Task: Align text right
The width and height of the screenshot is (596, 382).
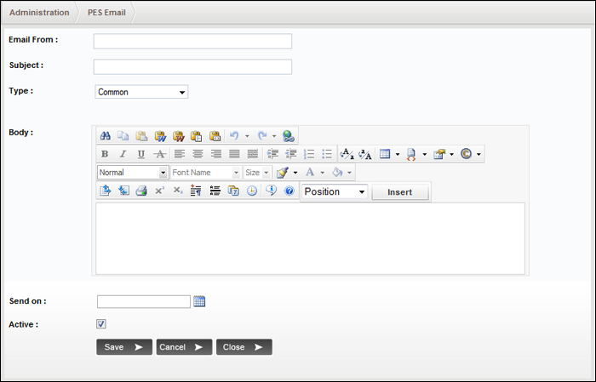Action: tap(216, 154)
